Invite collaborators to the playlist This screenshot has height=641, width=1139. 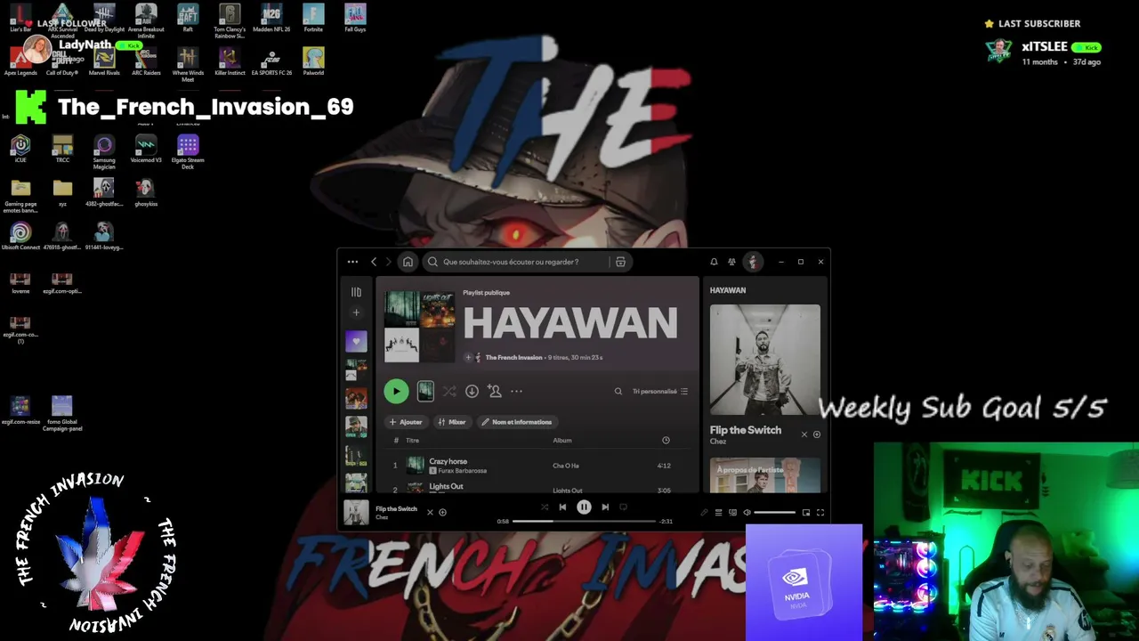coord(494,392)
